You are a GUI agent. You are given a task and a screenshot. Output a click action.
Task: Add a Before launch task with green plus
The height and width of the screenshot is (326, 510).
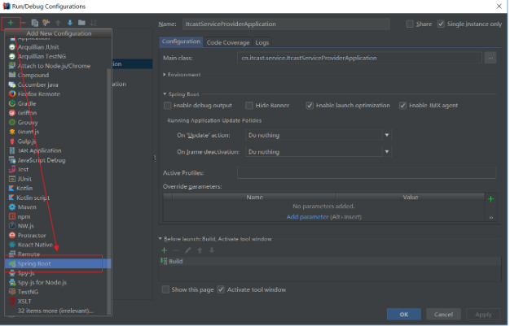pyautogui.click(x=165, y=250)
